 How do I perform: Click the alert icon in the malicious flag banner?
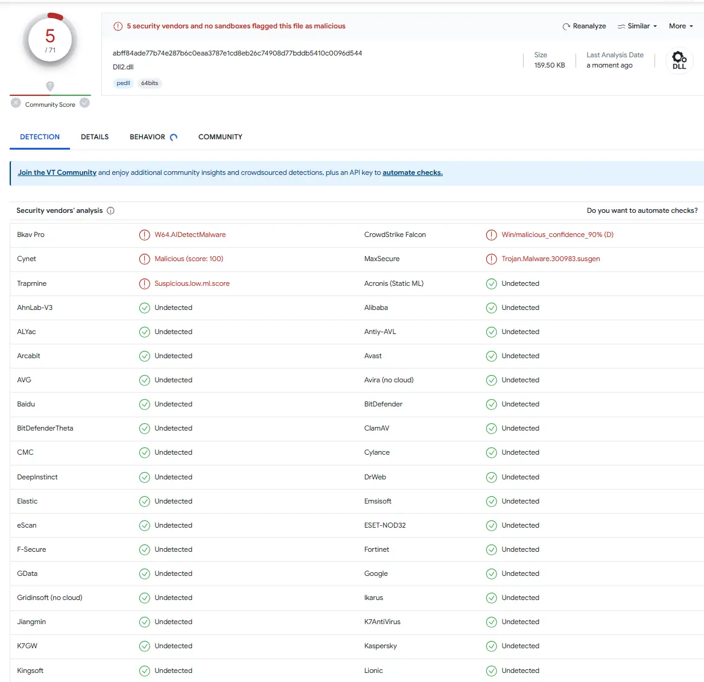[x=118, y=27]
